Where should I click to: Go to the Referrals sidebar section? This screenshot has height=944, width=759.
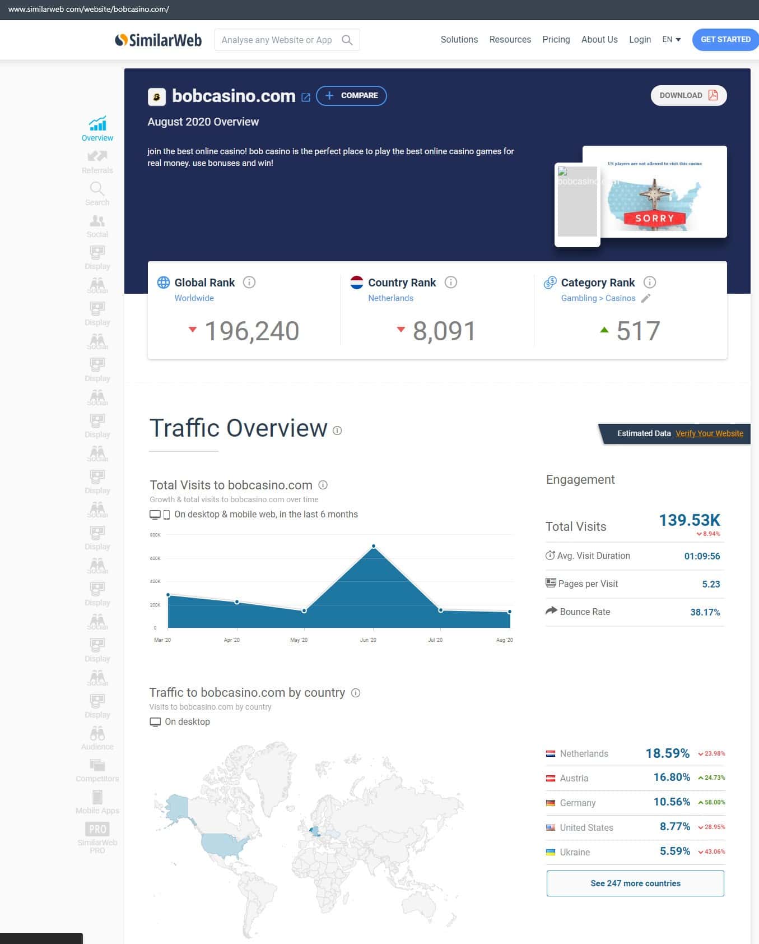[x=97, y=161]
